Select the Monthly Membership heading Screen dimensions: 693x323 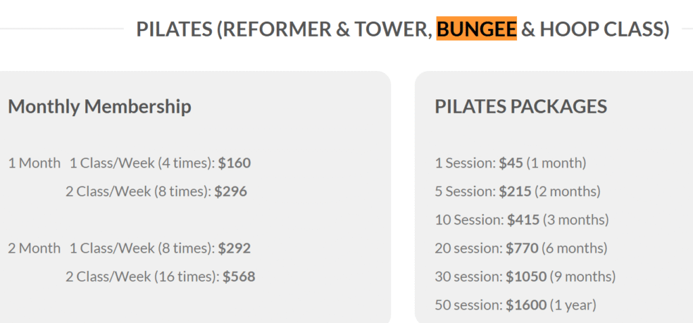pyautogui.click(x=99, y=107)
